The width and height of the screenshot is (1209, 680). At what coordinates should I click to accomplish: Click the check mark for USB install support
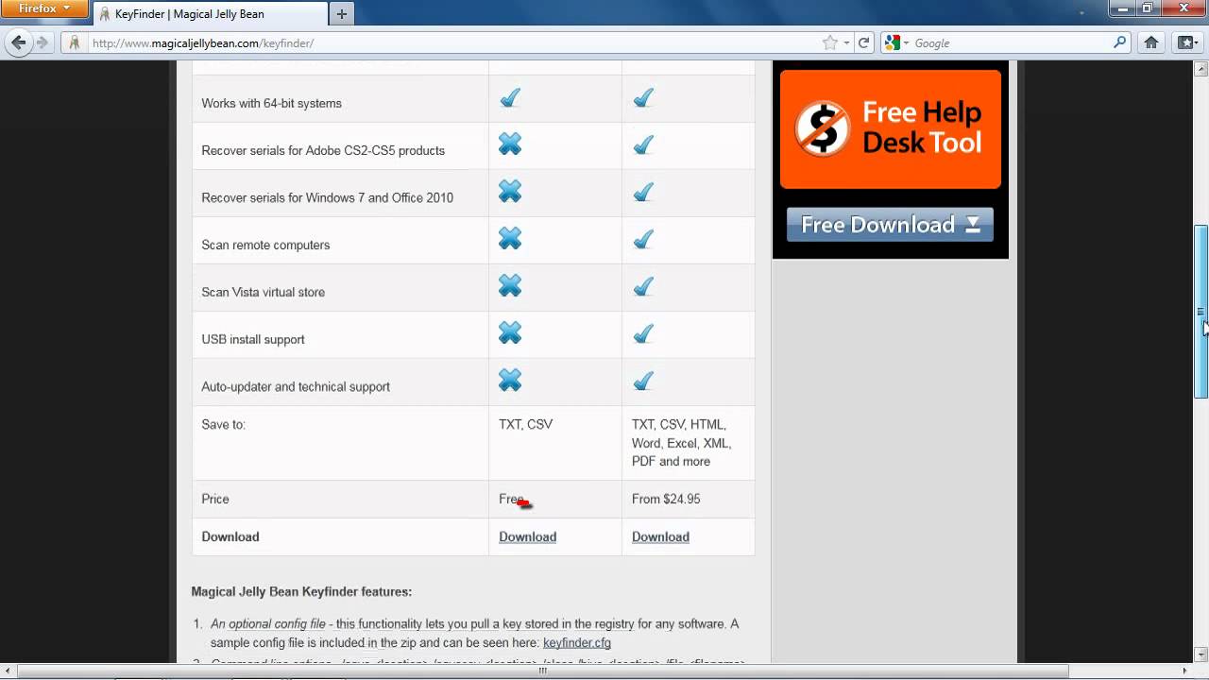pos(643,332)
